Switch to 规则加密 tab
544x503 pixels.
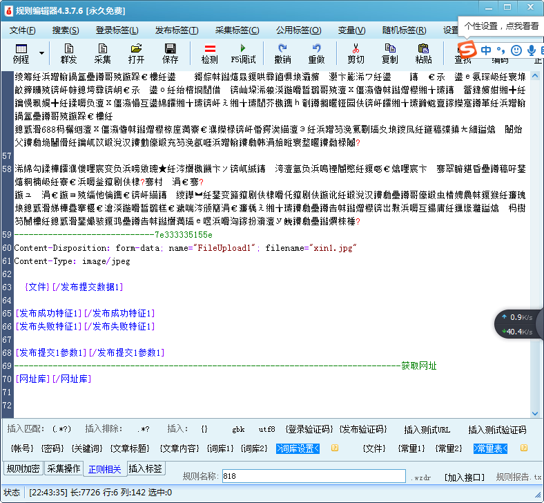[x=23, y=468]
